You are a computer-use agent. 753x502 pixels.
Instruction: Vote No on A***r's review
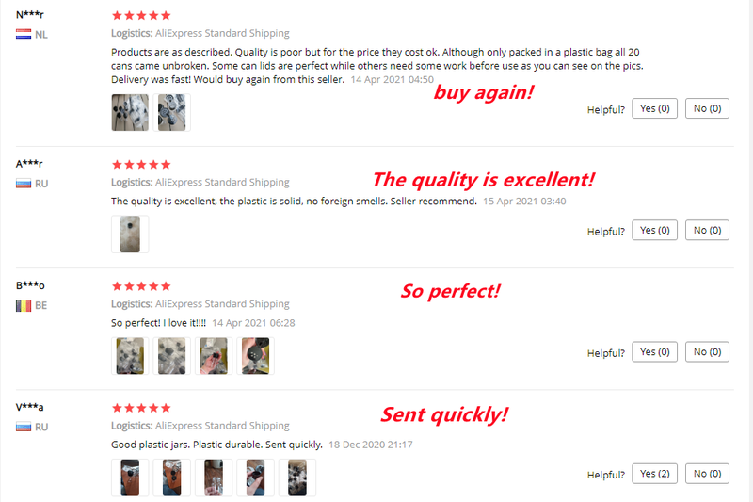707,230
